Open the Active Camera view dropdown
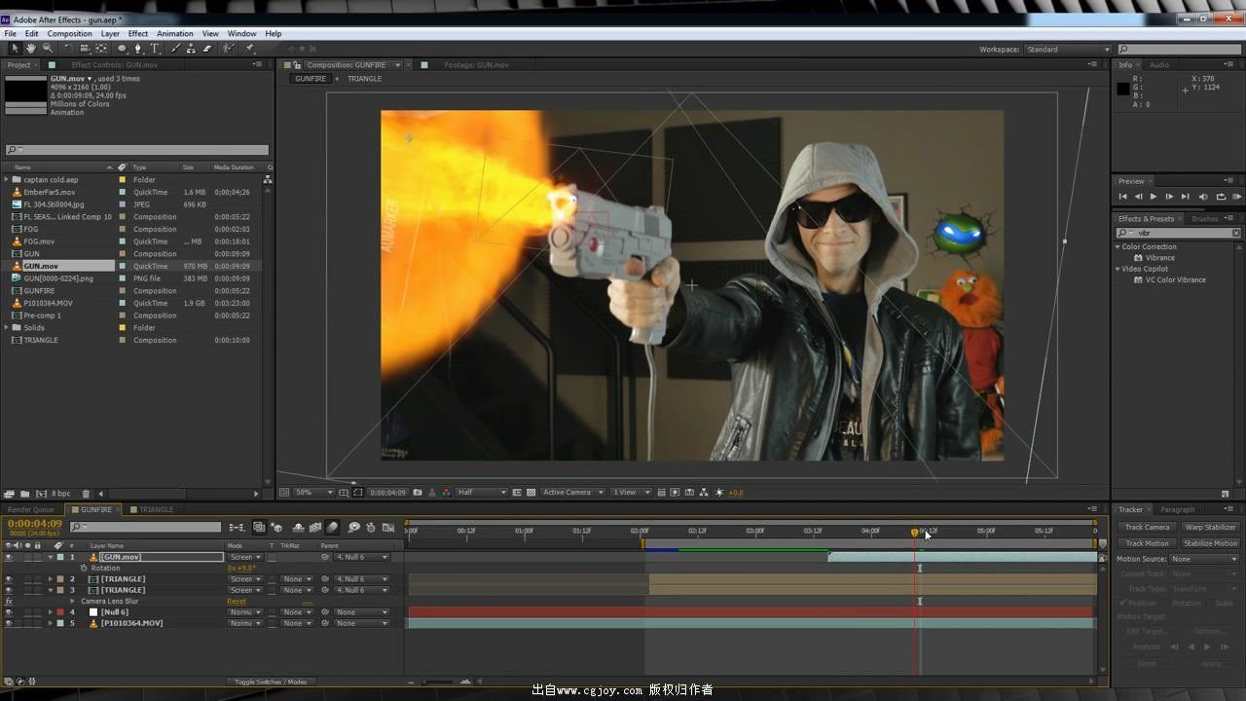Screen dimensions: 1246x701 tap(573, 493)
